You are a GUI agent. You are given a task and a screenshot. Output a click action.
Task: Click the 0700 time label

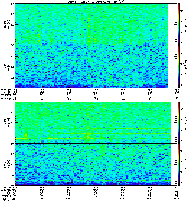96,198
